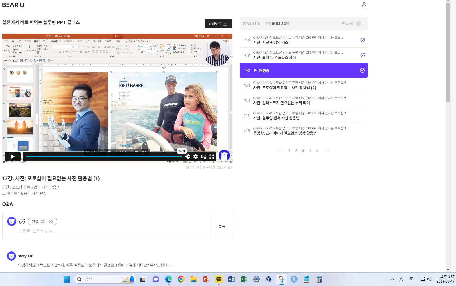This screenshot has height=286, width=456.
Task: Open Notepad from taskbar
Action: pos(307,279)
